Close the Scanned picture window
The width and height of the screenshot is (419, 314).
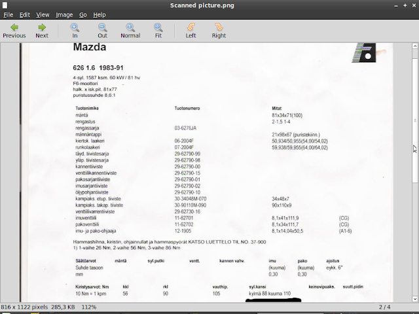coord(414,5)
